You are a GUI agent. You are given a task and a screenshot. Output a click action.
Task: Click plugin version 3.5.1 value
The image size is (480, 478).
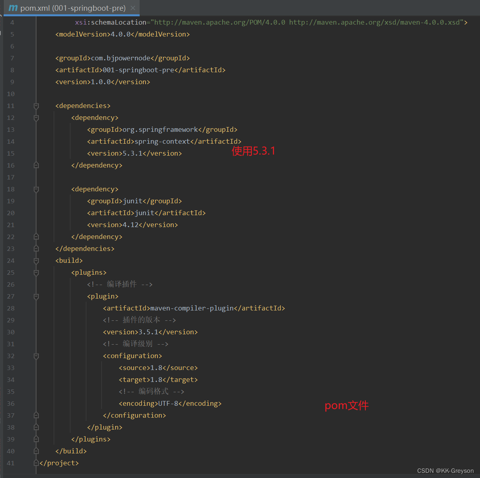[x=148, y=332]
